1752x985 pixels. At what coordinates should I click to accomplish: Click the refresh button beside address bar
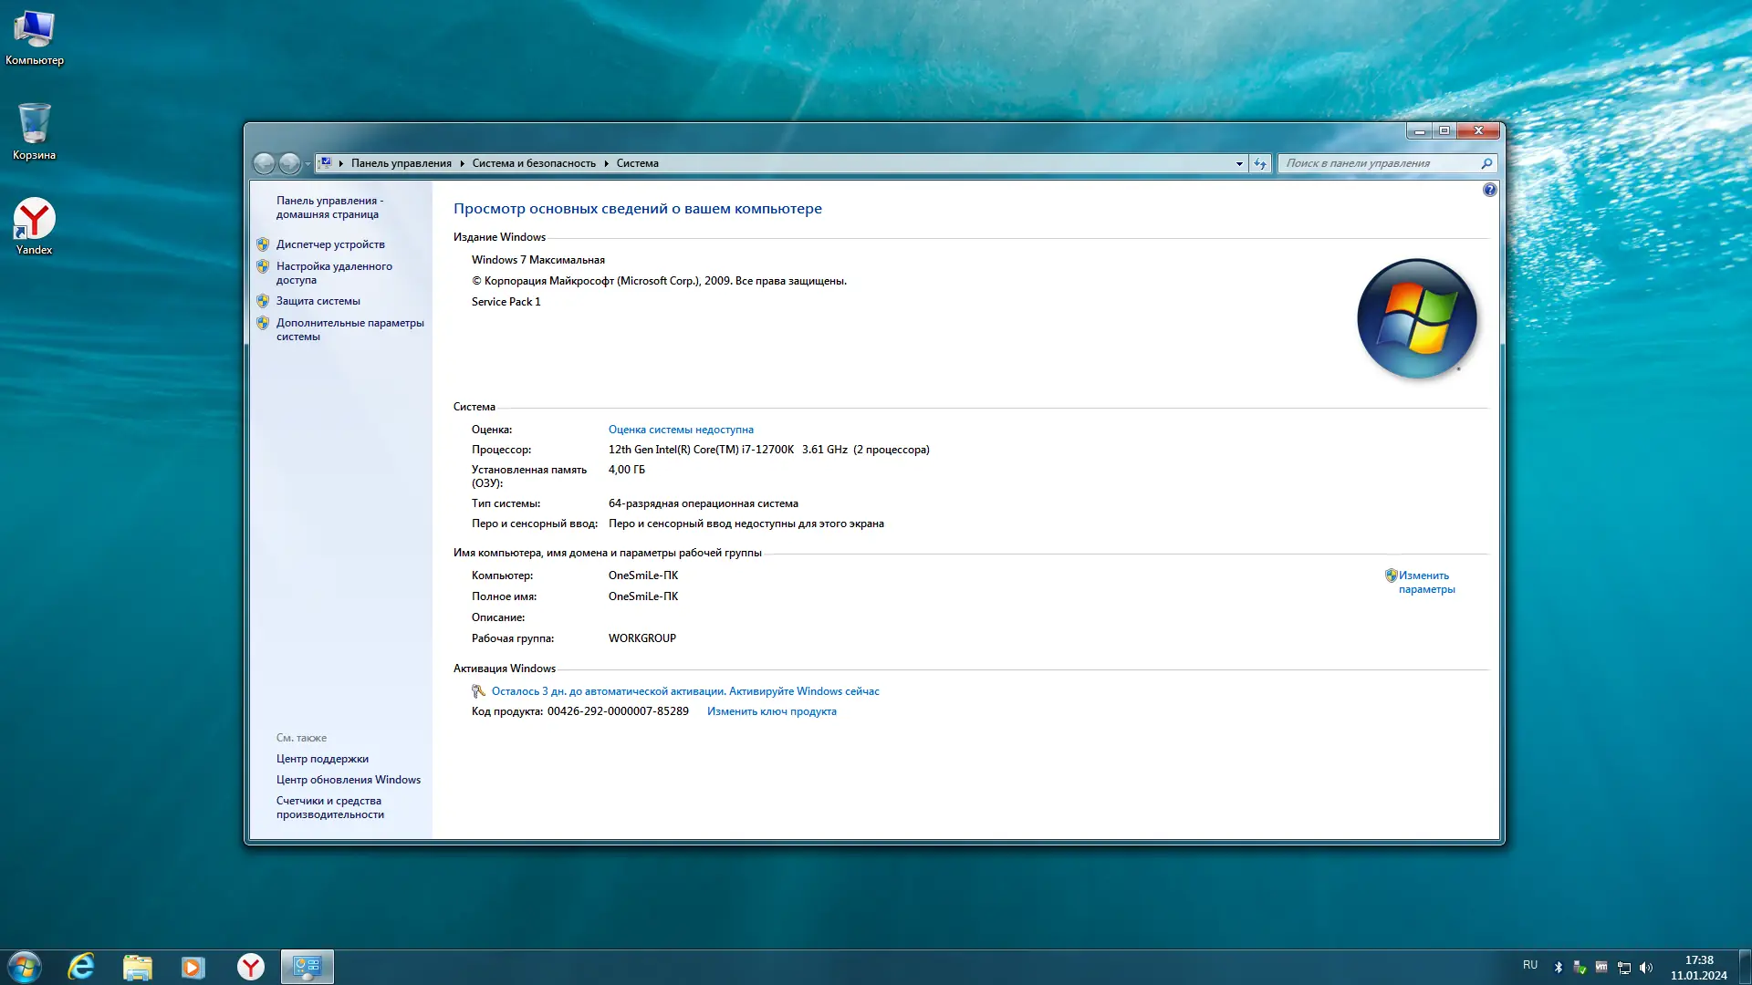tap(1260, 163)
